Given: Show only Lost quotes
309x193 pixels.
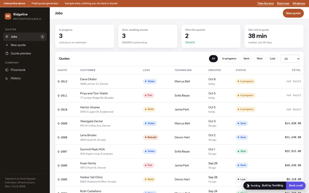Looking at the screenshot, I should point(272,59).
